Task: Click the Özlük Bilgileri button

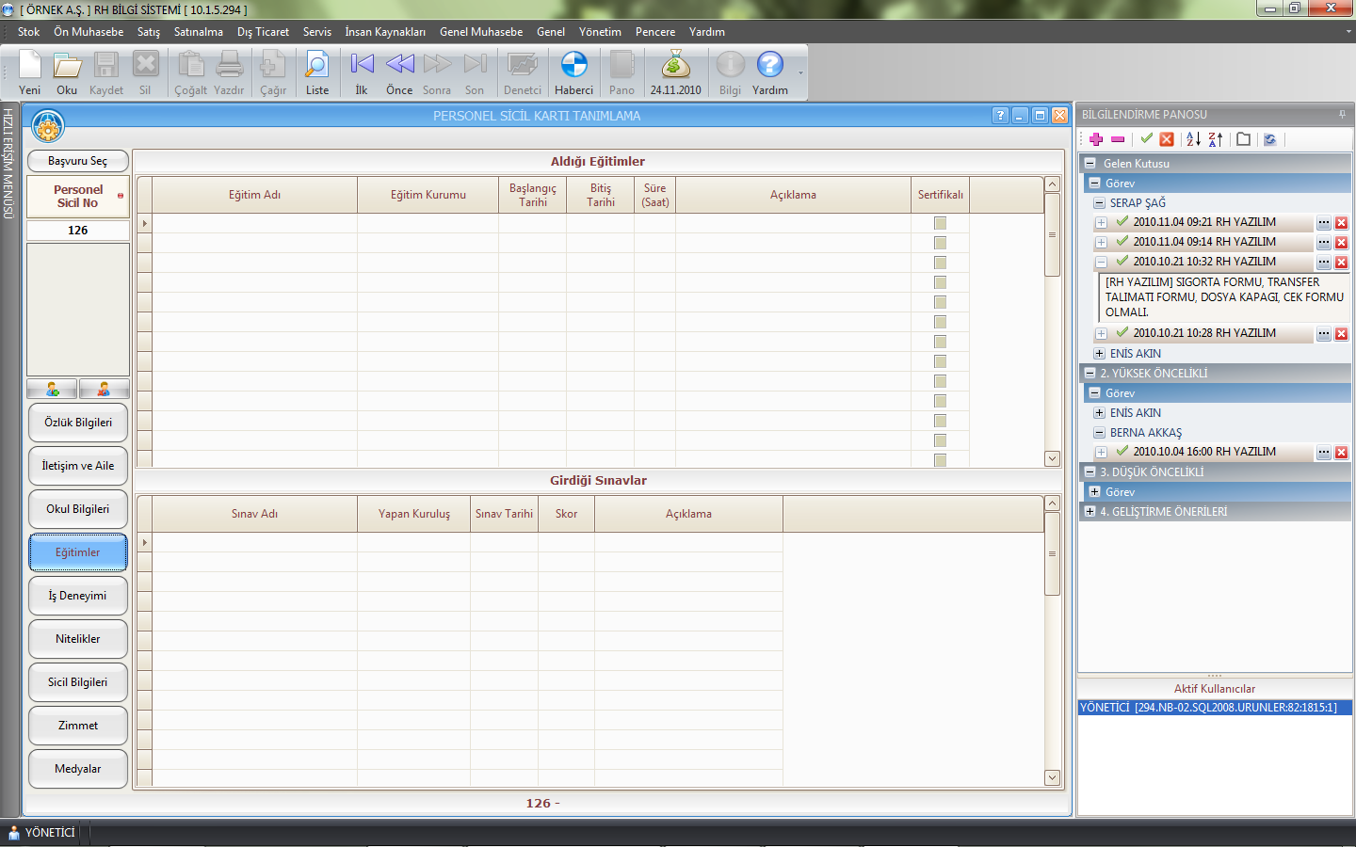Action: (78, 423)
